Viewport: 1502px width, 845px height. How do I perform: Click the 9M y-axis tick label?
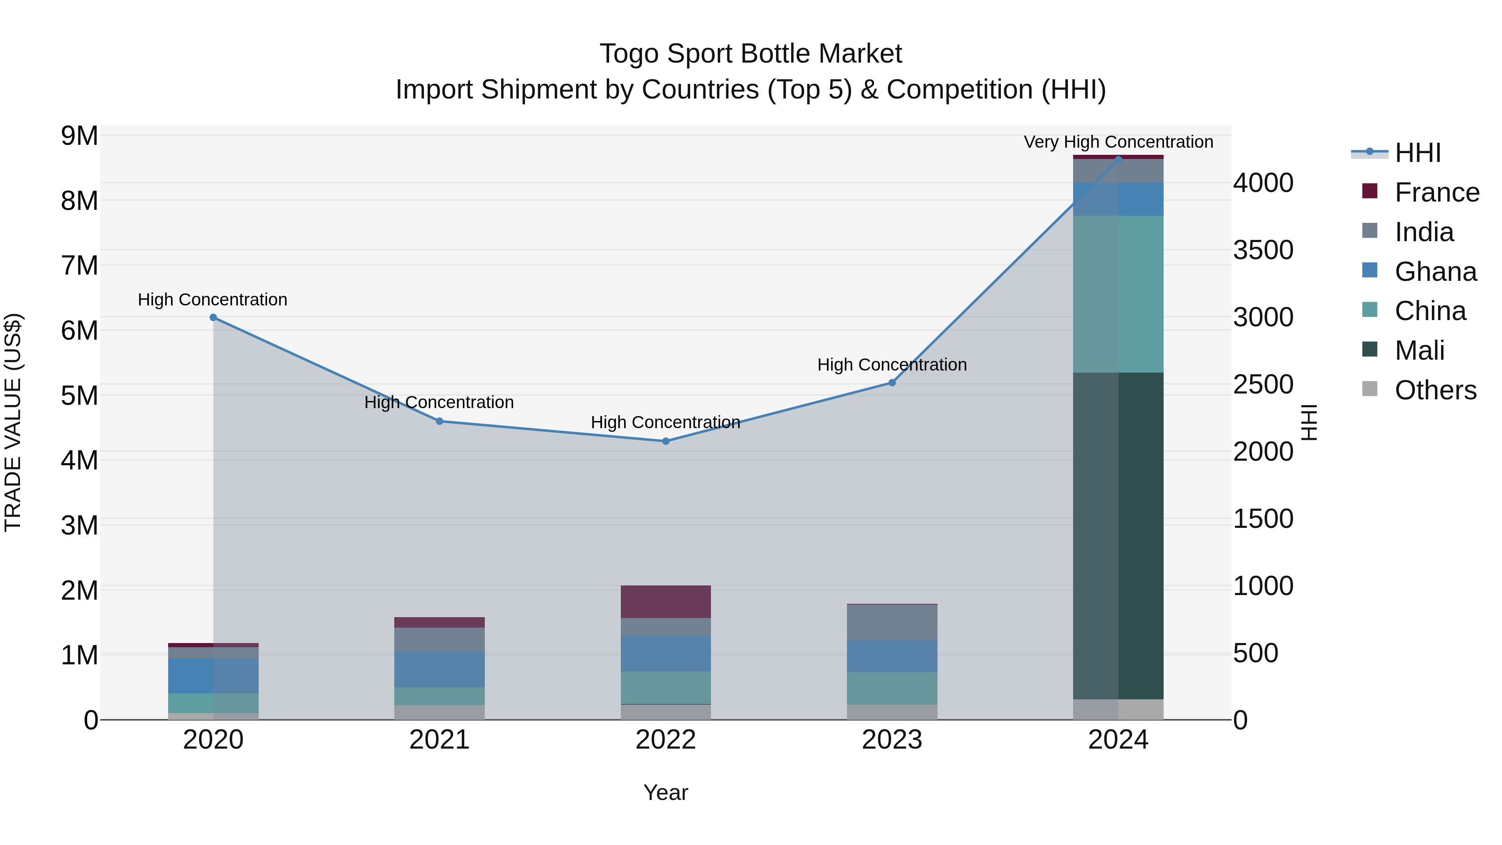point(80,136)
